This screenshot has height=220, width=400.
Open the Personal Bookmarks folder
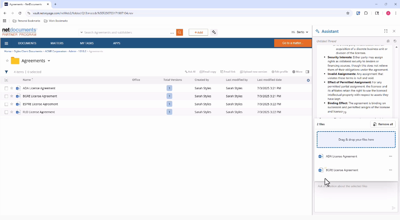point(26,21)
